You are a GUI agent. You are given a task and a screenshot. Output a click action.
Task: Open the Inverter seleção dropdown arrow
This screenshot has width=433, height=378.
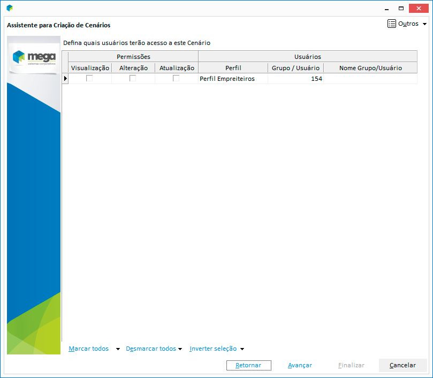click(x=242, y=349)
